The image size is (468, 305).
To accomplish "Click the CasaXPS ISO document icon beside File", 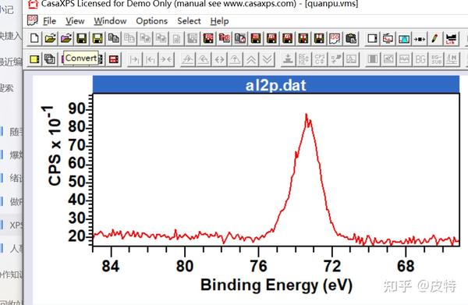I will 32,21.
